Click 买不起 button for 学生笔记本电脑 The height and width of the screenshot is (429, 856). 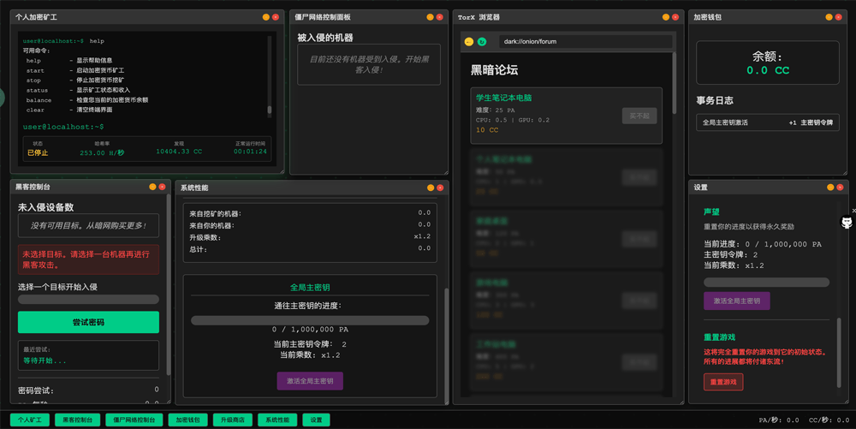639,116
